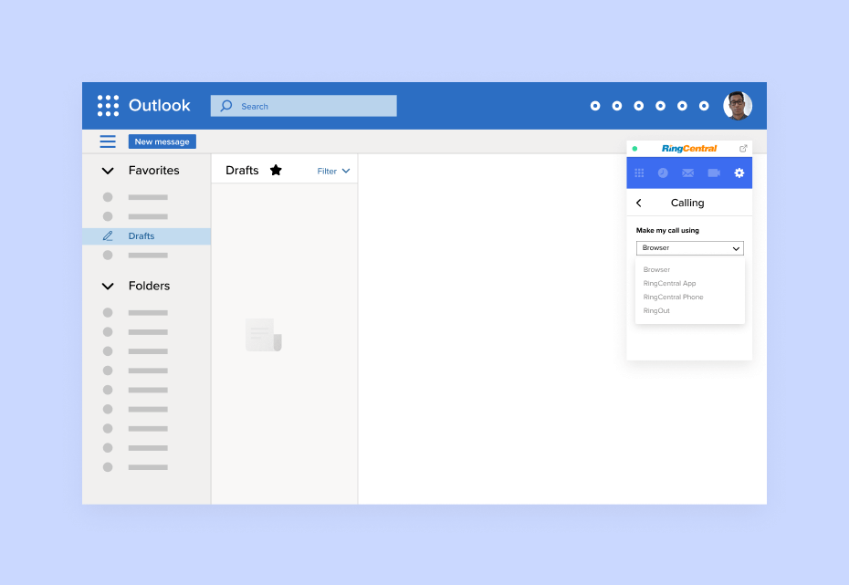Toggle the favorite star on Drafts
The width and height of the screenshot is (849, 585).
276,170
